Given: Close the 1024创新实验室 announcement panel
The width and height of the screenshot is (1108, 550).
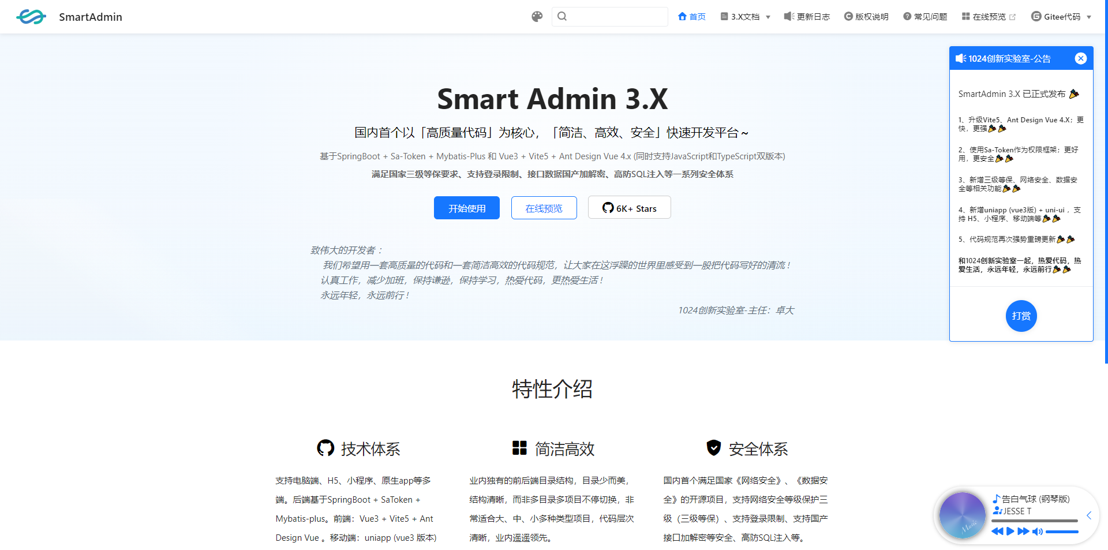Looking at the screenshot, I should coord(1081,58).
